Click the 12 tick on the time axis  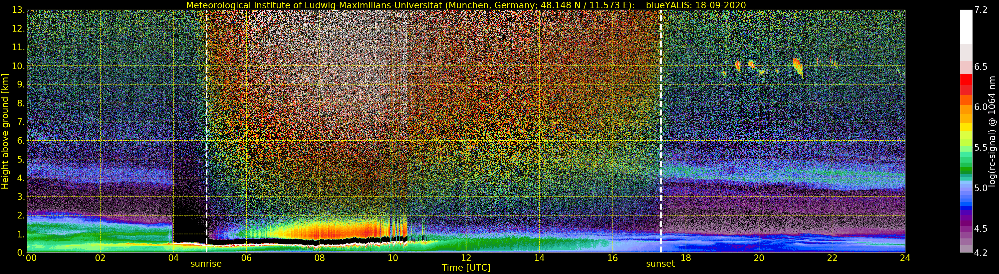466,258
